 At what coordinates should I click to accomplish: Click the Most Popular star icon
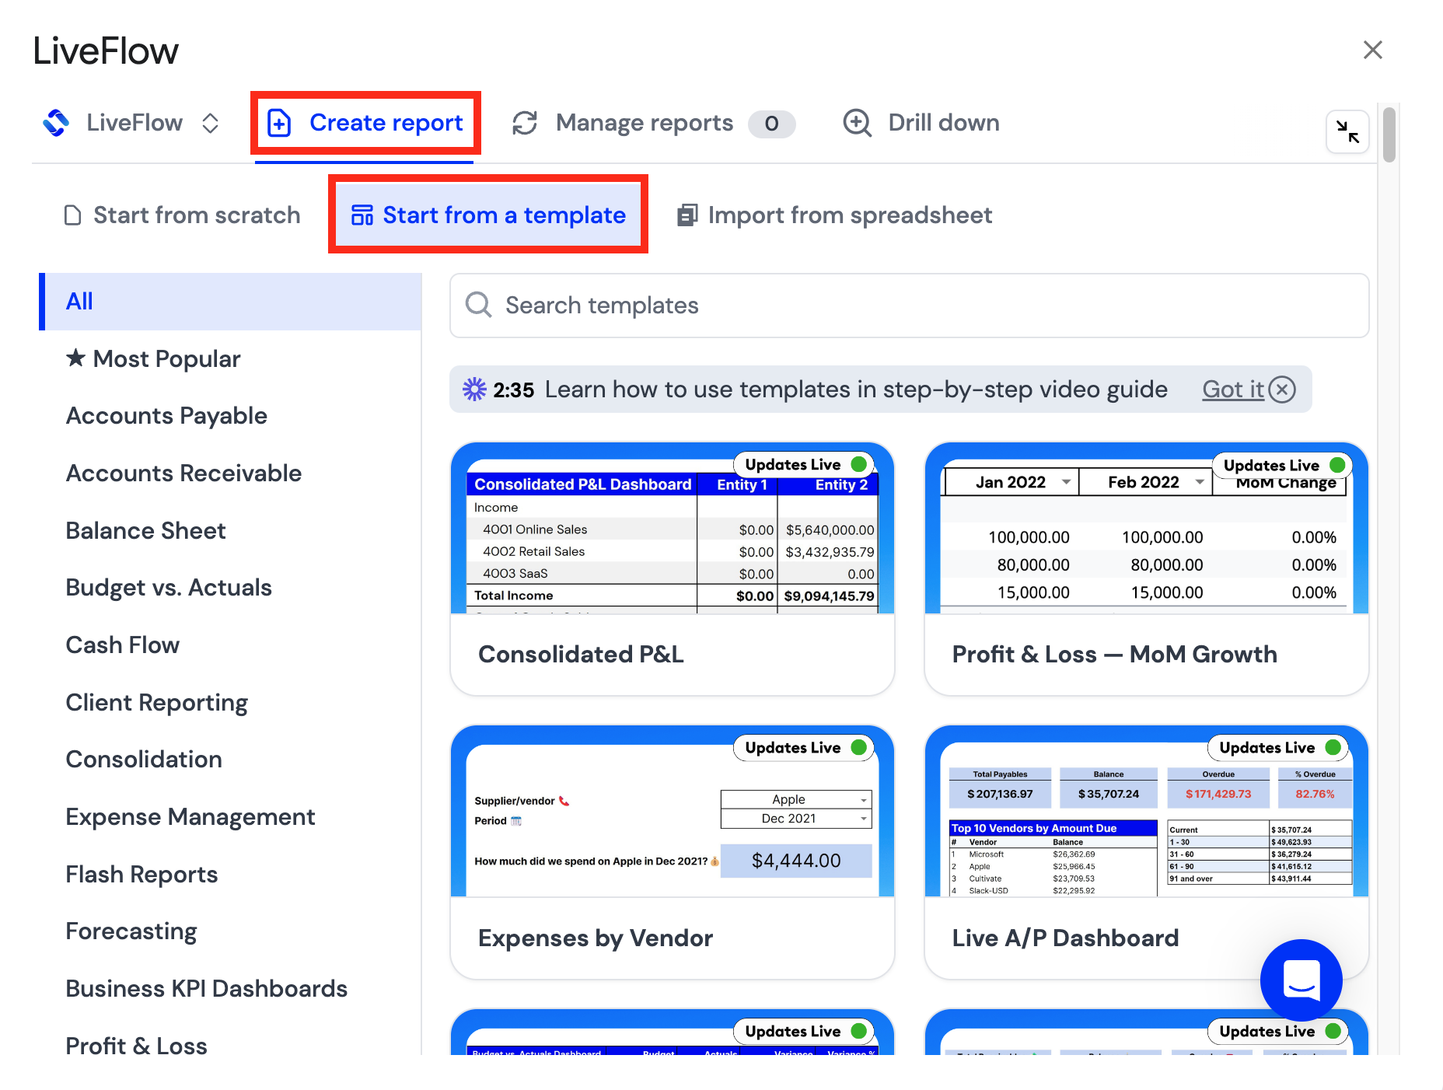pos(75,358)
